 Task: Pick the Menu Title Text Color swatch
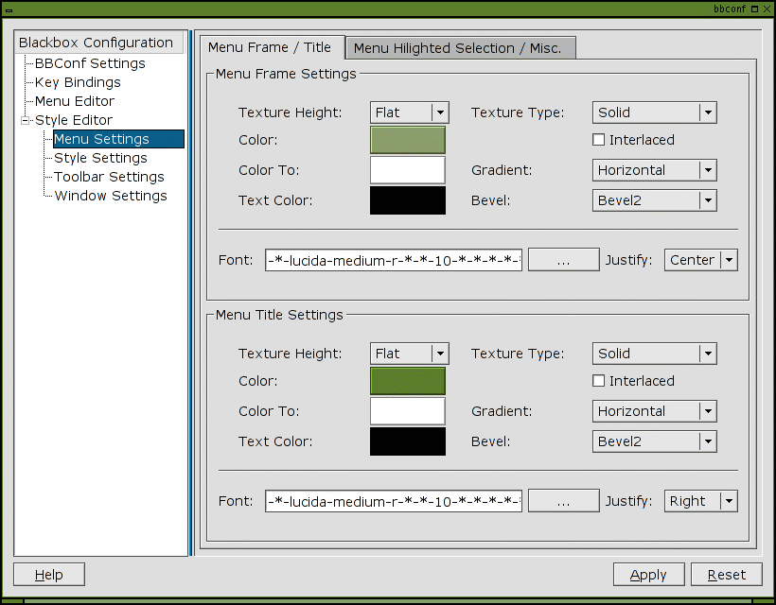[408, 441]
